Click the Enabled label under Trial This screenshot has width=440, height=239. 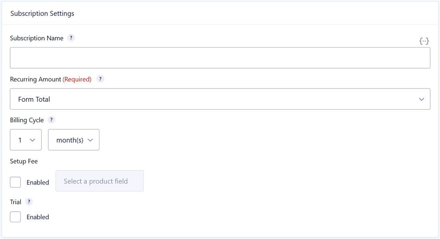coord(37,217)
